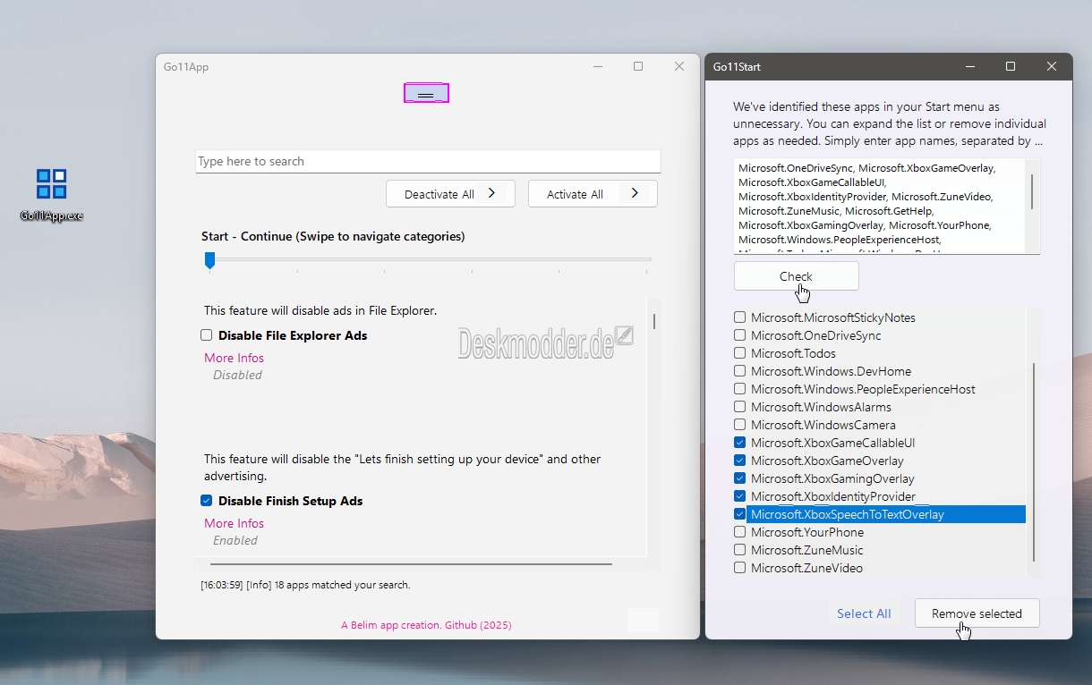The height and width of the screenshot is (685, 1092).
Task: Maximize the Go11App window
Action: [638, 67]
